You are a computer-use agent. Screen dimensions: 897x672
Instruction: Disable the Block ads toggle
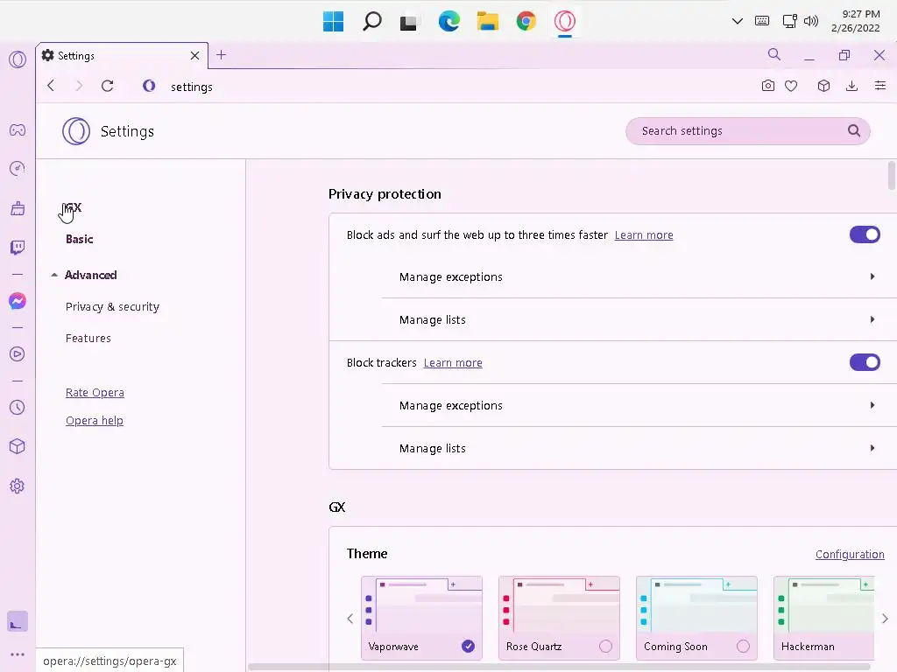865,234
